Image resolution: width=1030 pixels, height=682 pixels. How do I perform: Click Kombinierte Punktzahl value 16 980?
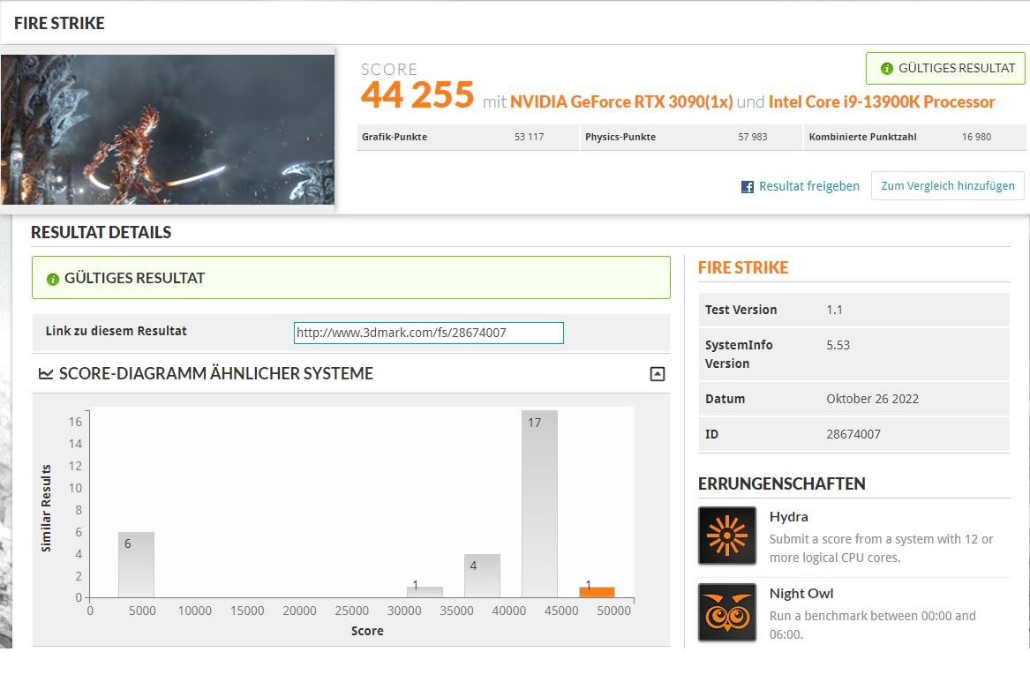point(976,137)
